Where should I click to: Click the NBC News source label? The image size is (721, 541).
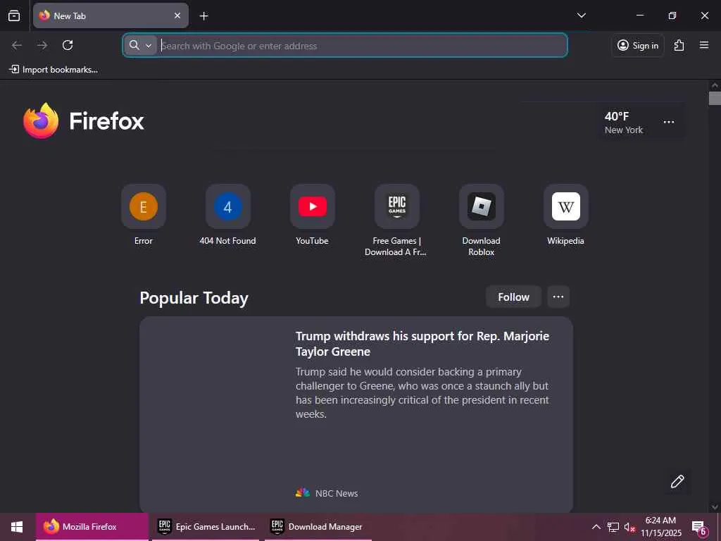336,493
